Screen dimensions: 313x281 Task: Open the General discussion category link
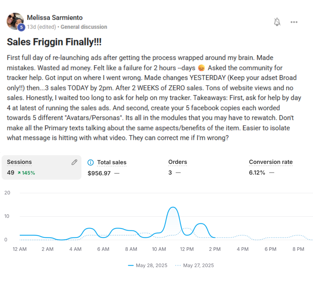tap(84, 27)
